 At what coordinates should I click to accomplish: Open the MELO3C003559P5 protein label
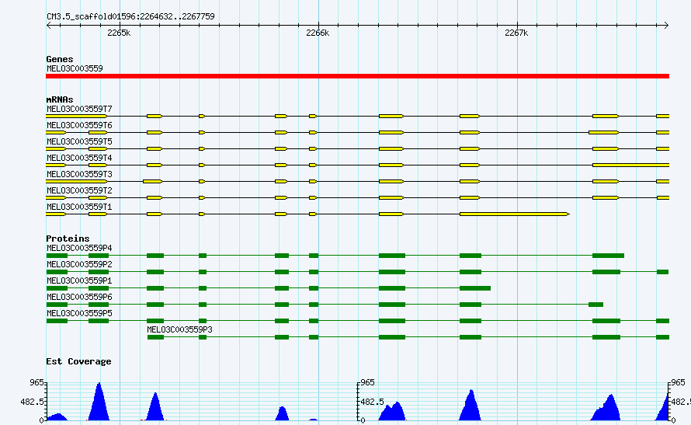point(79,313)
